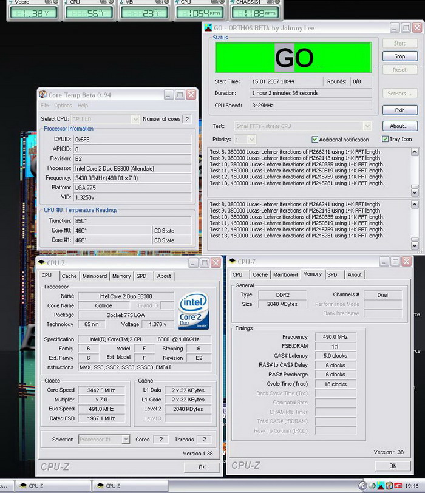Click the right CPU-Z window title icon
Screen dimensions: 425x493
click(x=233, y=261)
